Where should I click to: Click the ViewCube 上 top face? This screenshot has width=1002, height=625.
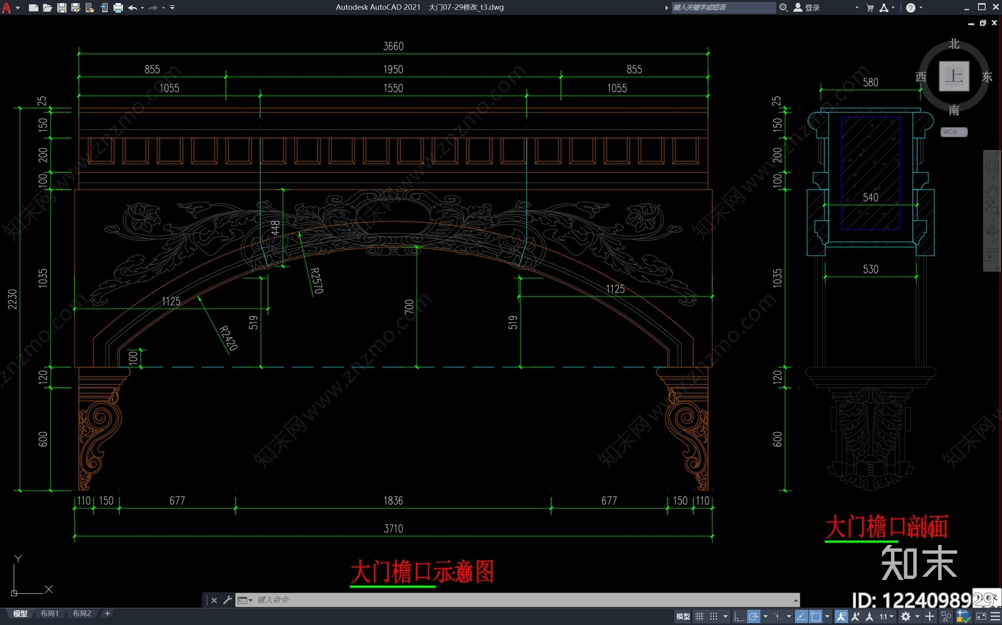click(954, 76)
